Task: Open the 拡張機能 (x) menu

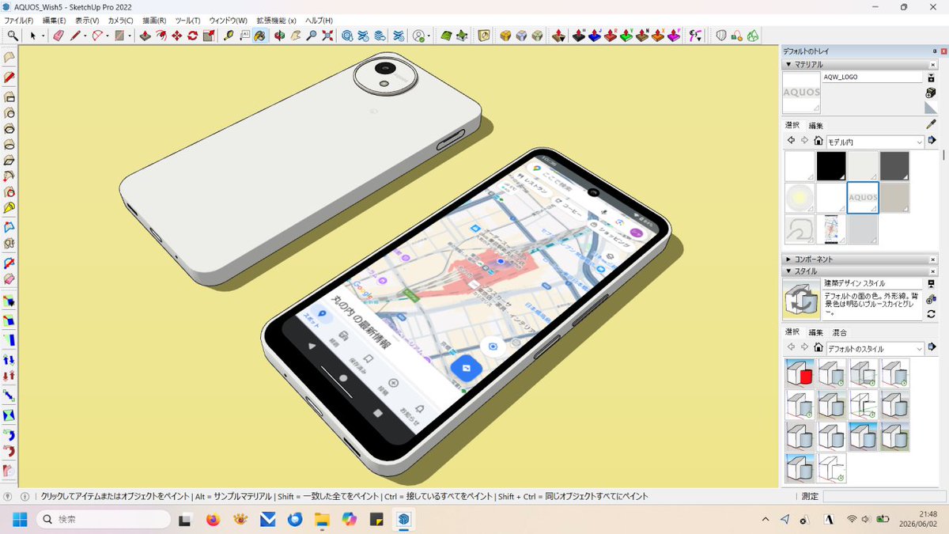Action: coord(276,20)
